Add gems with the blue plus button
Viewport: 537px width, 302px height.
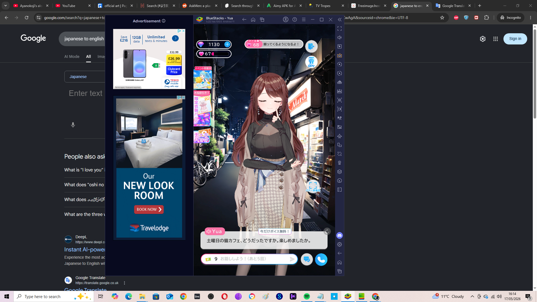pyautogui.click(x=227, y=44)
